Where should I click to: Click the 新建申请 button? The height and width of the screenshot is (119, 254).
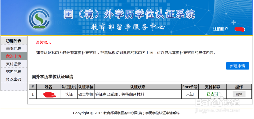(237, 66)
